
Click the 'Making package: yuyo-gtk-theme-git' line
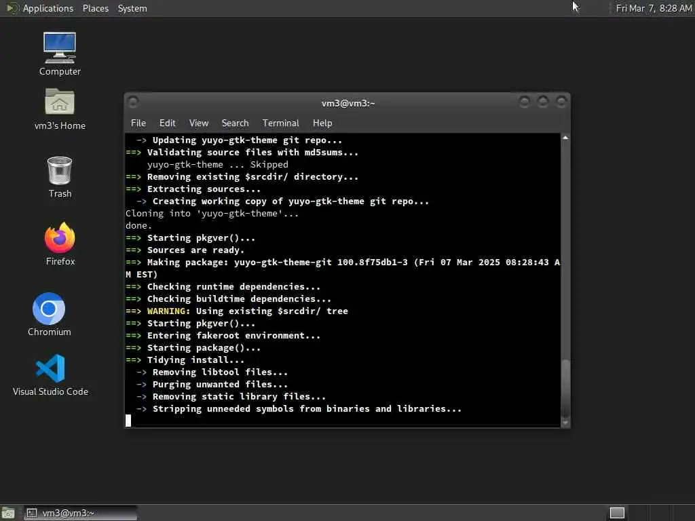343,268
